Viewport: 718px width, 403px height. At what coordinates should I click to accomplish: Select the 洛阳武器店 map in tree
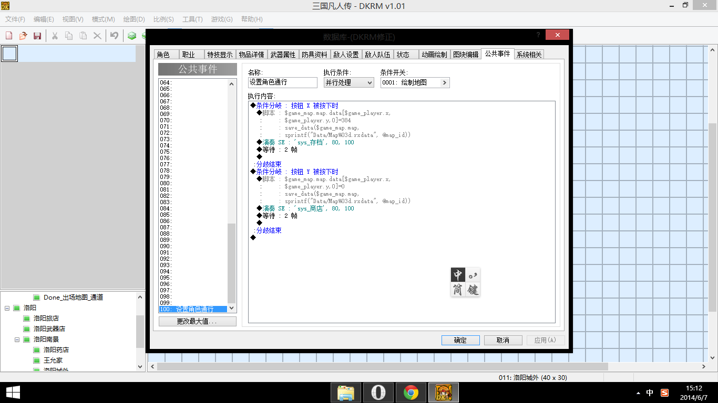pyautogui.click(x=49, y=329)
